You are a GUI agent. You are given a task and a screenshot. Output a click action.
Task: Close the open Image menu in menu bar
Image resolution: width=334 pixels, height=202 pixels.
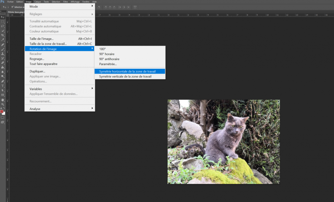pyautogui.click(x=29, y=2)
